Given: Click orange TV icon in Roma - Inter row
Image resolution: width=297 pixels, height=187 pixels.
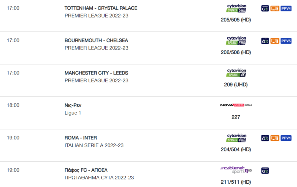Looking at the screenshot, I should [275, 138].
